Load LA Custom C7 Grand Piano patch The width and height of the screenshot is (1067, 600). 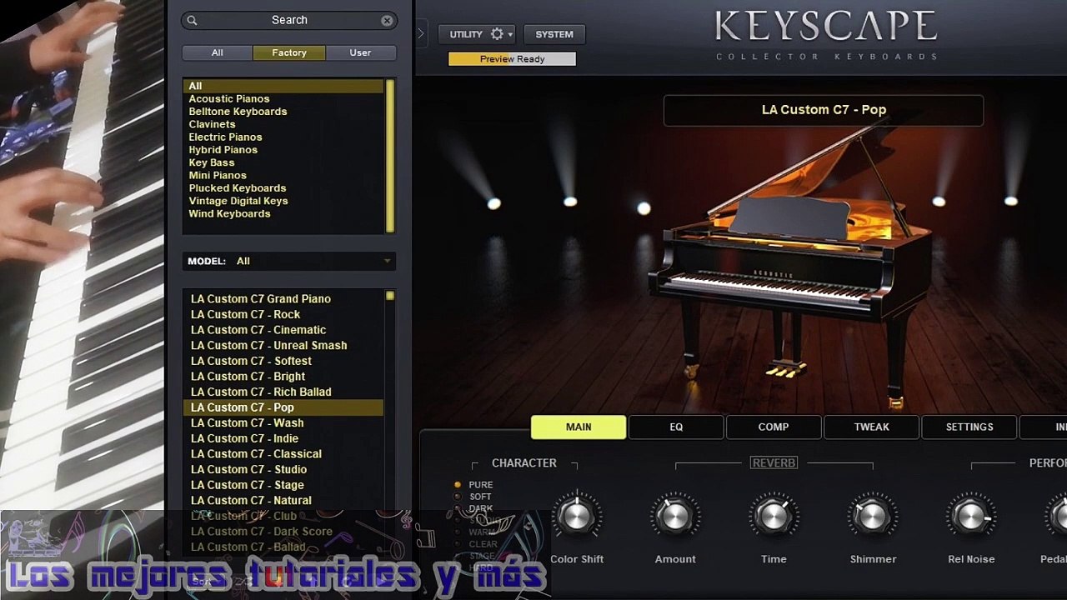coord(283,299)
